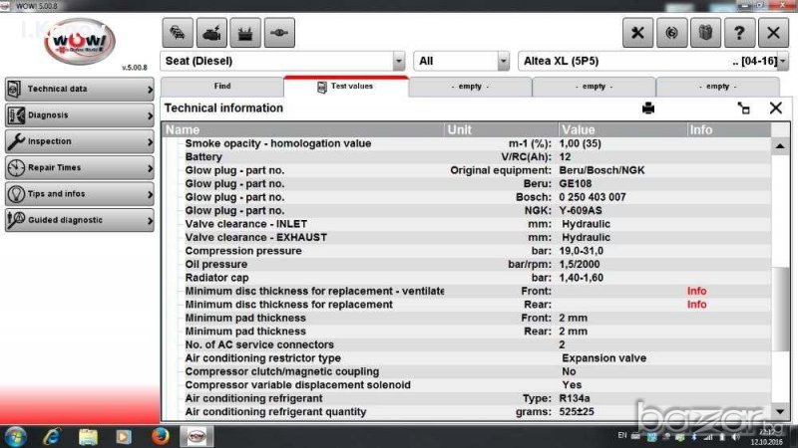Open Guided diagnostic in the sidebar
The width and height of the screenshot is (798, 448).
(79, 220)
